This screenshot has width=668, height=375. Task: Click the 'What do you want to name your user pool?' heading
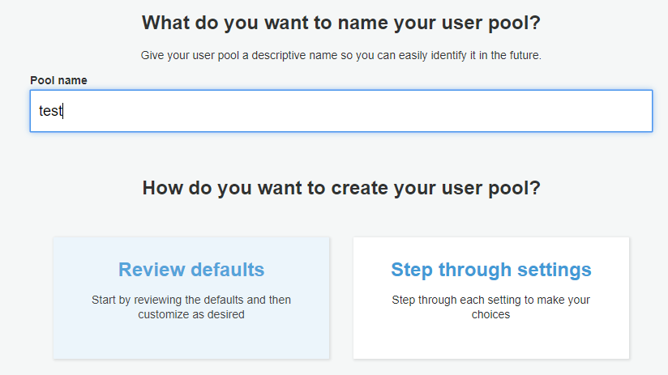(341, 23)
